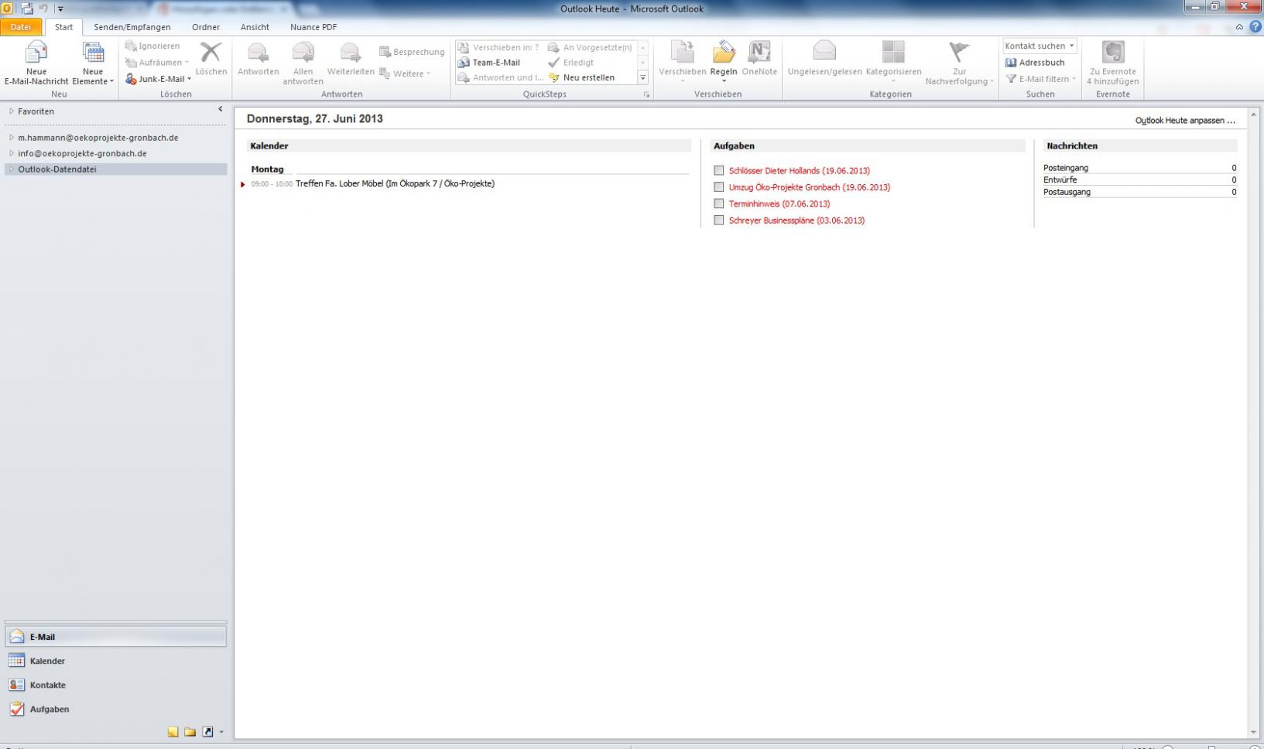This screenshot has height=749, width=1264.
Task: Expand info@oekoprojekte-gronbach.de account
Action: 12,153
